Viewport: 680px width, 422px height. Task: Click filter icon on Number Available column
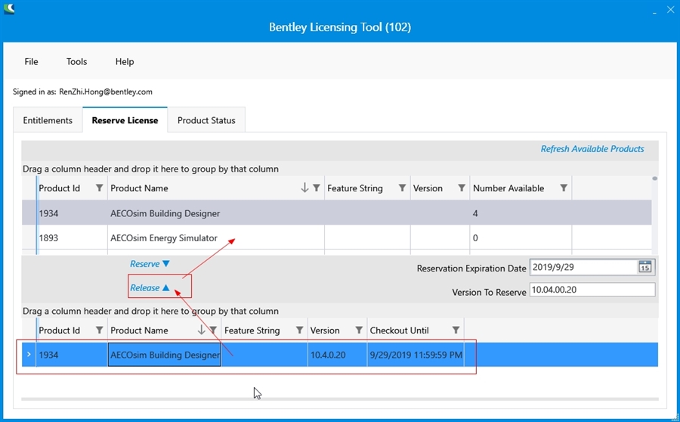click(x=563, y=188)
